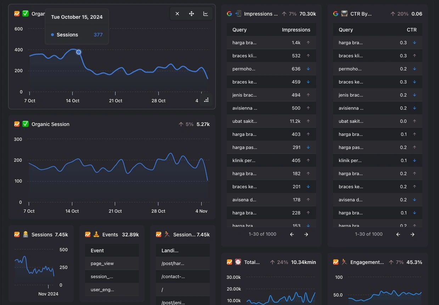
Task: Click the Organic Session chart title
Action: click(x=50, y=124)
